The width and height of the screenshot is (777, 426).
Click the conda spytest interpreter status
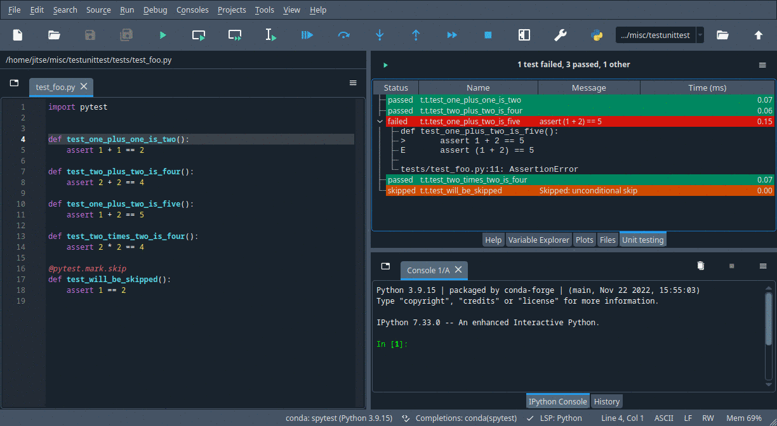[x=338, y=418]
